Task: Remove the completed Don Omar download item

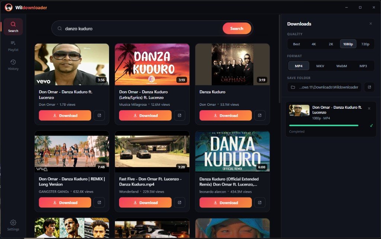Action: tap(369, 108)
